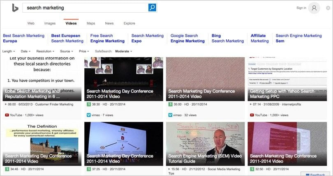Open The Definition slide video thumbnail
Screen dimensions: 333x176
pos(42,144)
